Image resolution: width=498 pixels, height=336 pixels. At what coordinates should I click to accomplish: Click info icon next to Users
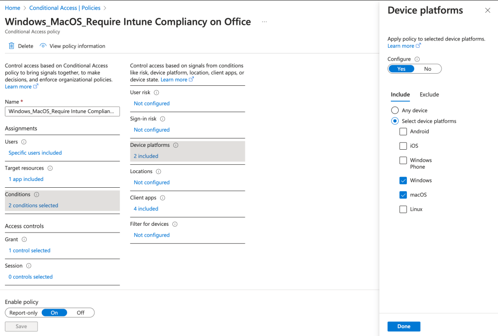pyautogui.click(x=24, y=142)
